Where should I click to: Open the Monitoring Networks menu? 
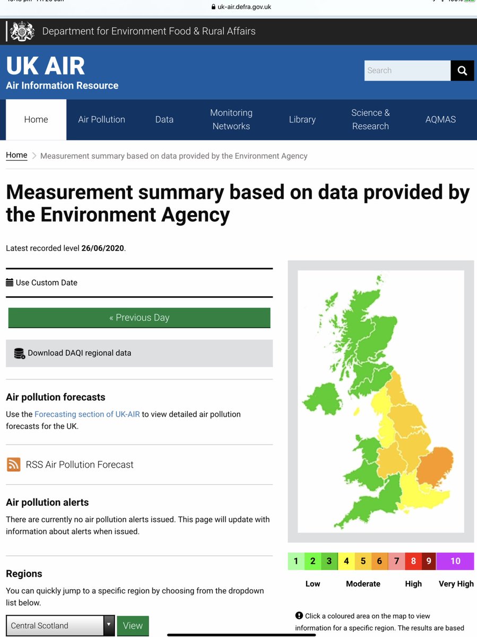(231, 119)
